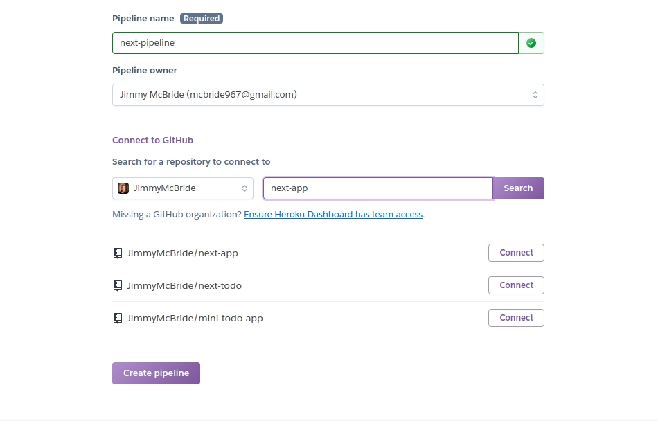
Task: Focus the Pipeline name text field
Action: 315,43
